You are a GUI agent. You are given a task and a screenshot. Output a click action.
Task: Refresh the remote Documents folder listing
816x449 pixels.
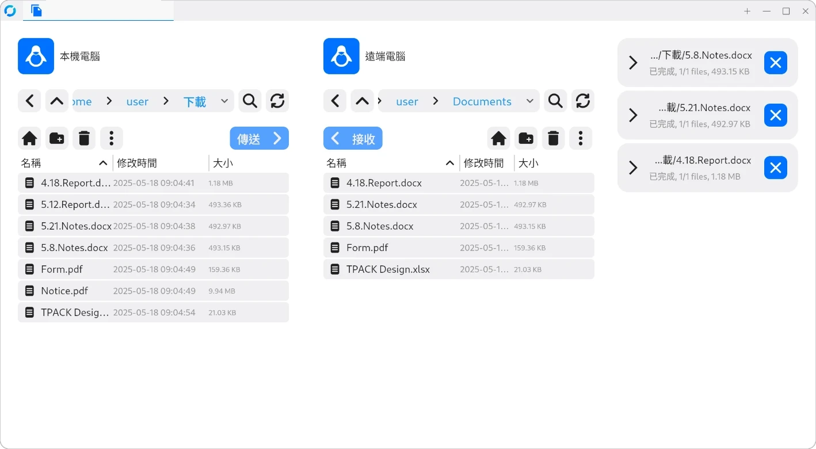point(582,101)
